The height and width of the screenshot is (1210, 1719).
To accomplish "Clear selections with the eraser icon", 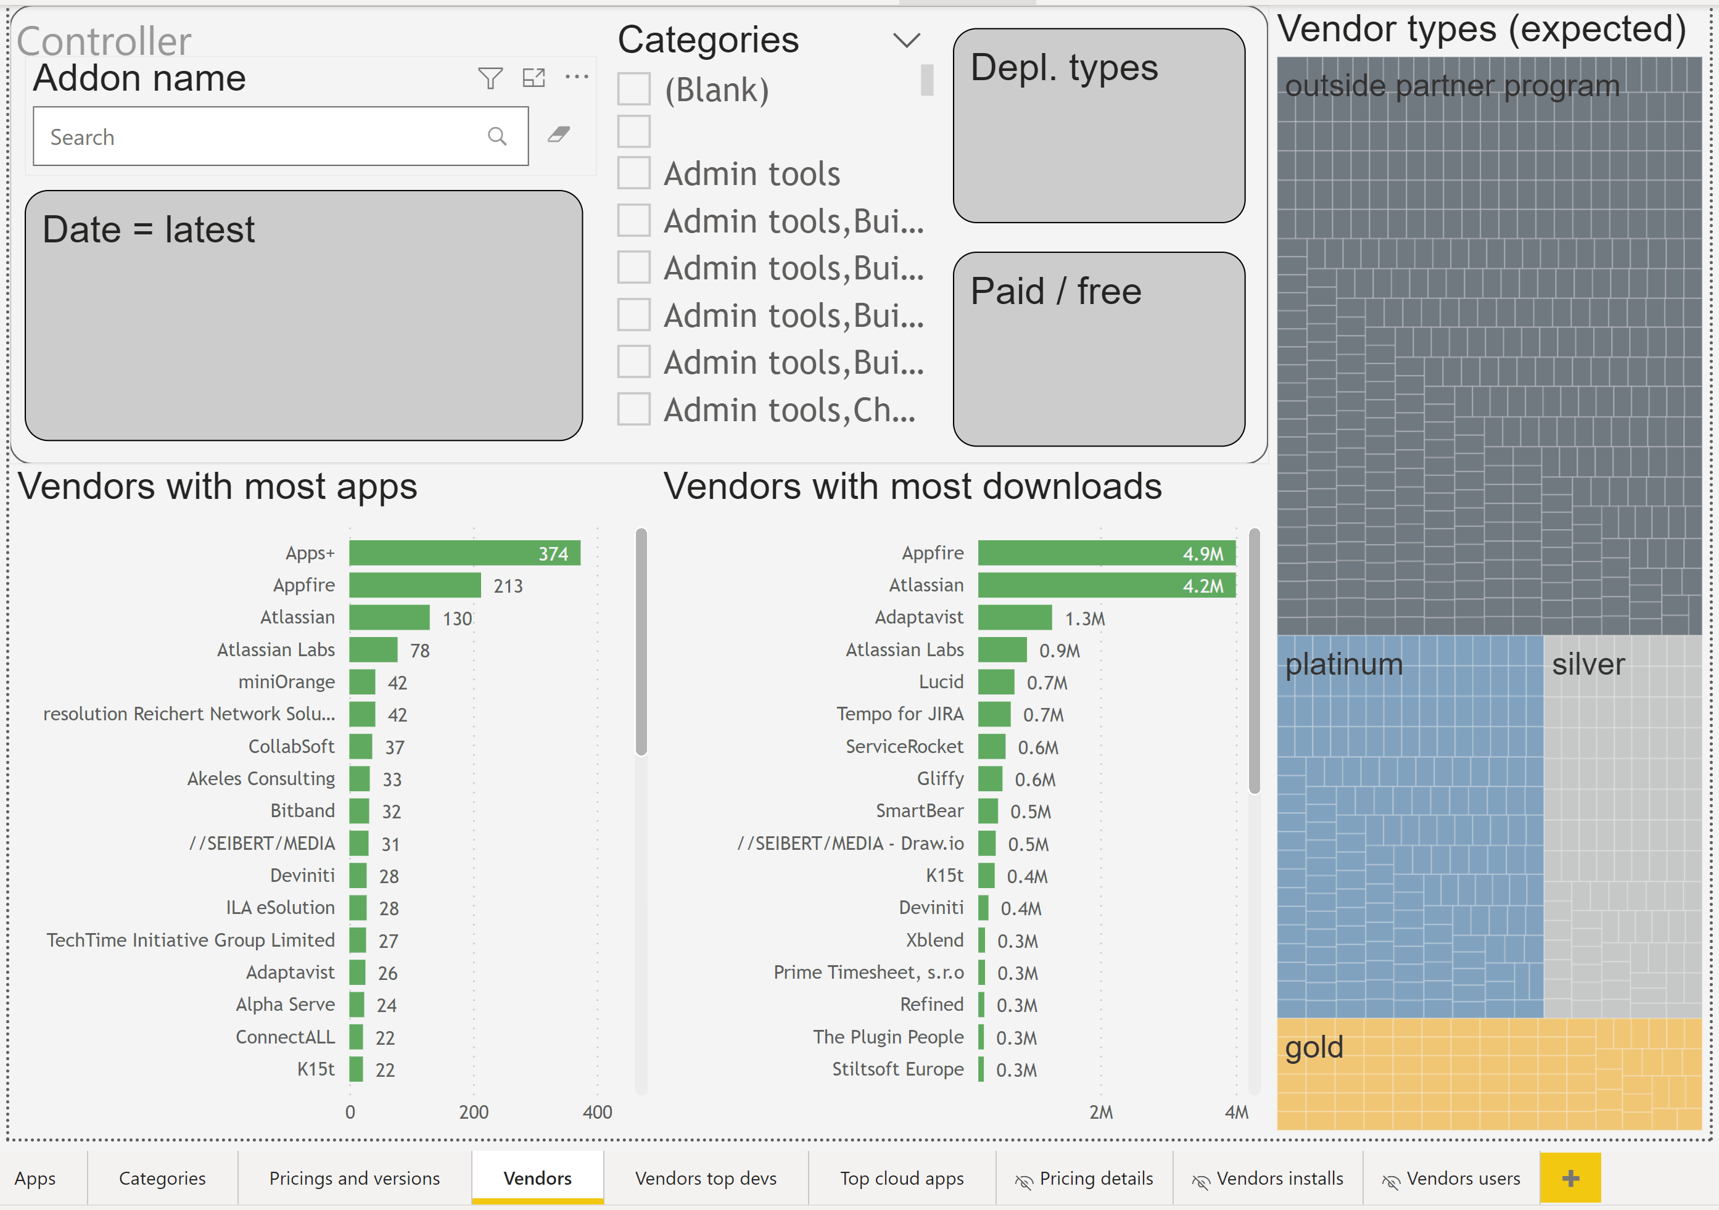I will coord(559,135).
